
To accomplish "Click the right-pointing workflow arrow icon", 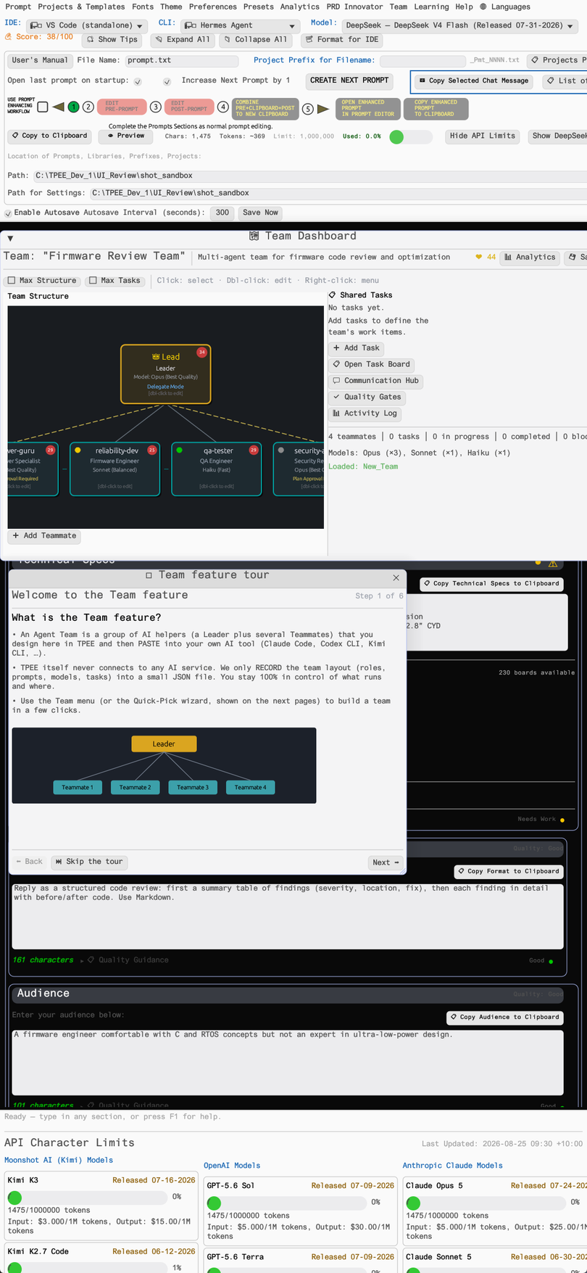I will (323, 109).
